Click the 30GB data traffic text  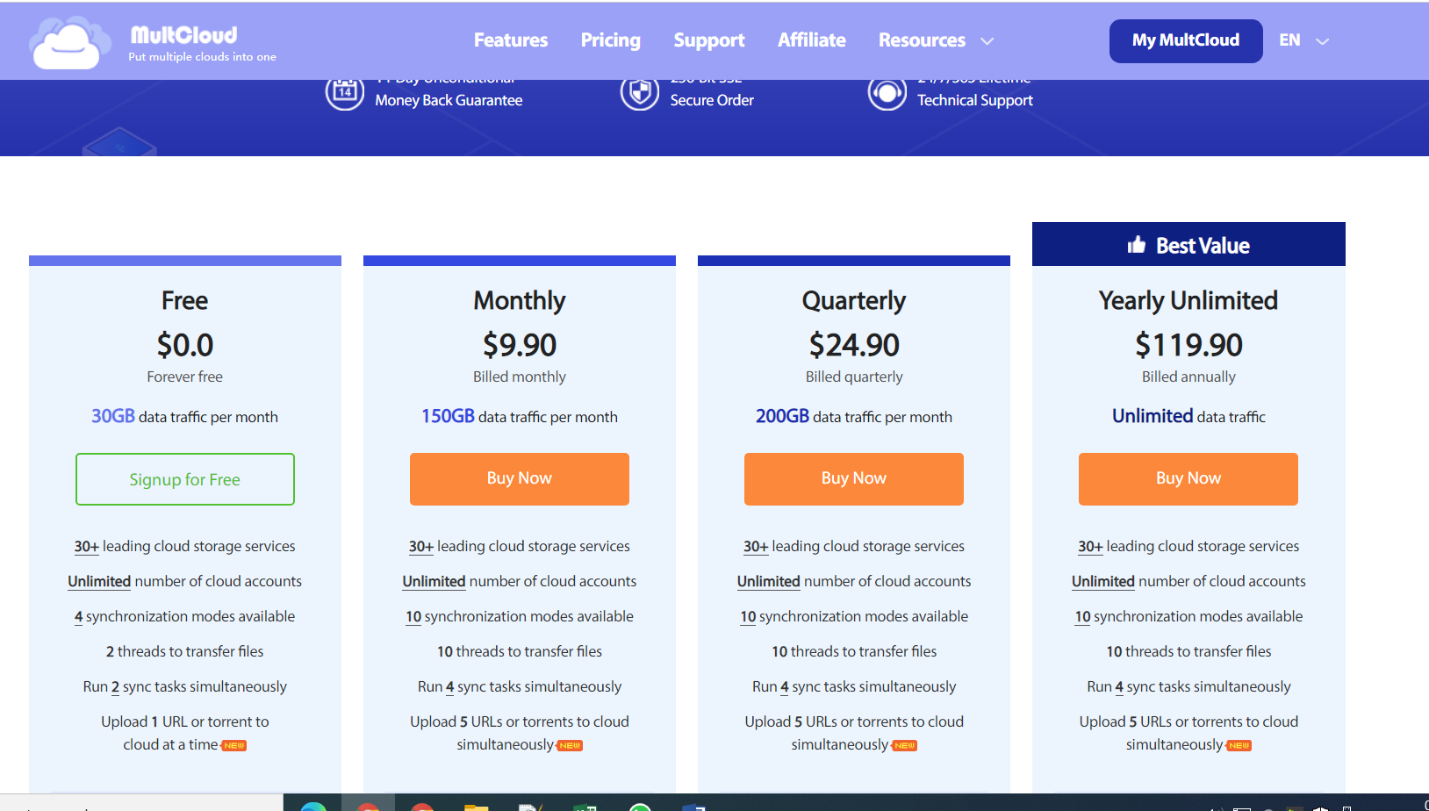[184, 417]
